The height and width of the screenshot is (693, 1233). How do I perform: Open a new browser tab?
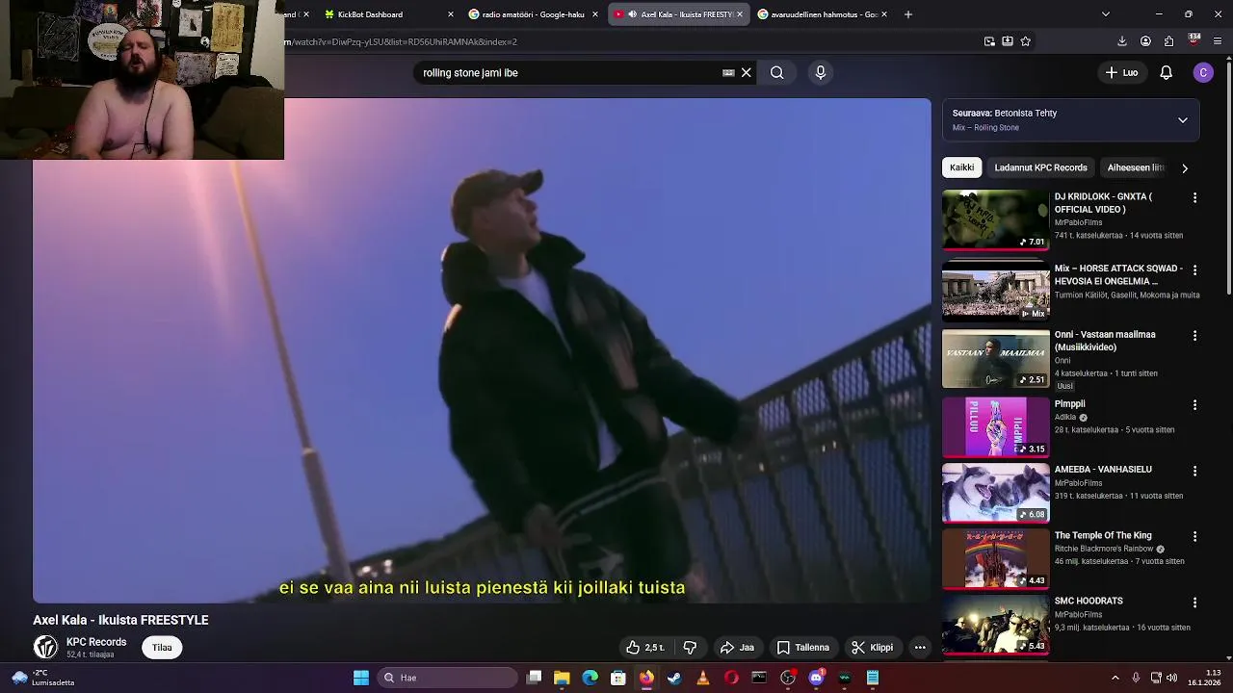pos(907,14)
